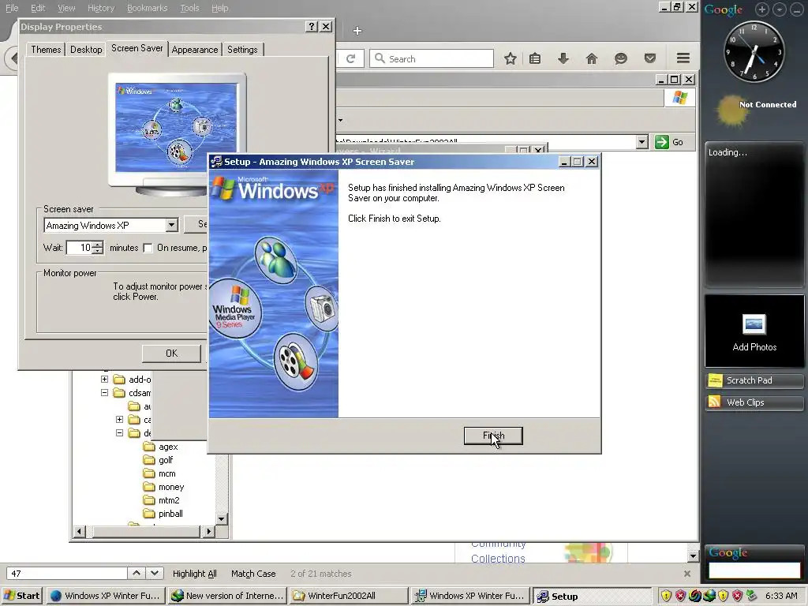This screenshot has height=606, width=808.
Task: Click Add Photos in Google sidebar
Action: click(754, 331)
